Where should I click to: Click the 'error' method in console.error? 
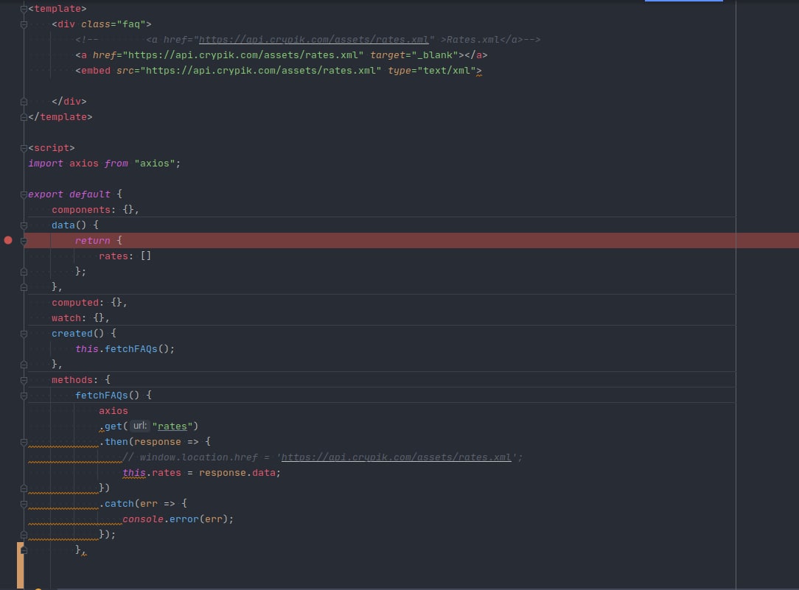click(x=184, y=519)
